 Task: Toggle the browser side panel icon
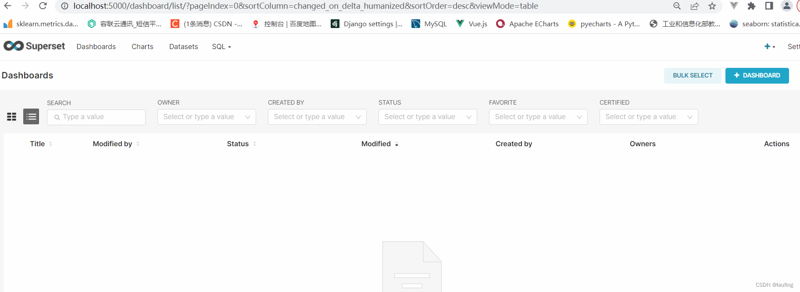[769, 6]
